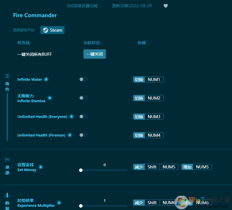Click 增加 label for Set Money
The width and height of the screenshot is (232, 210).
coord(187,167)
